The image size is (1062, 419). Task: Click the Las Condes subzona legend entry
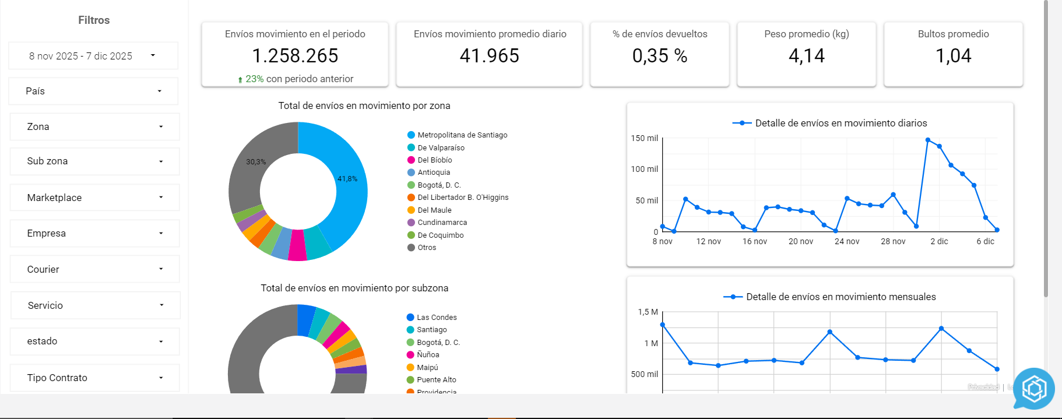click(436, 318)
